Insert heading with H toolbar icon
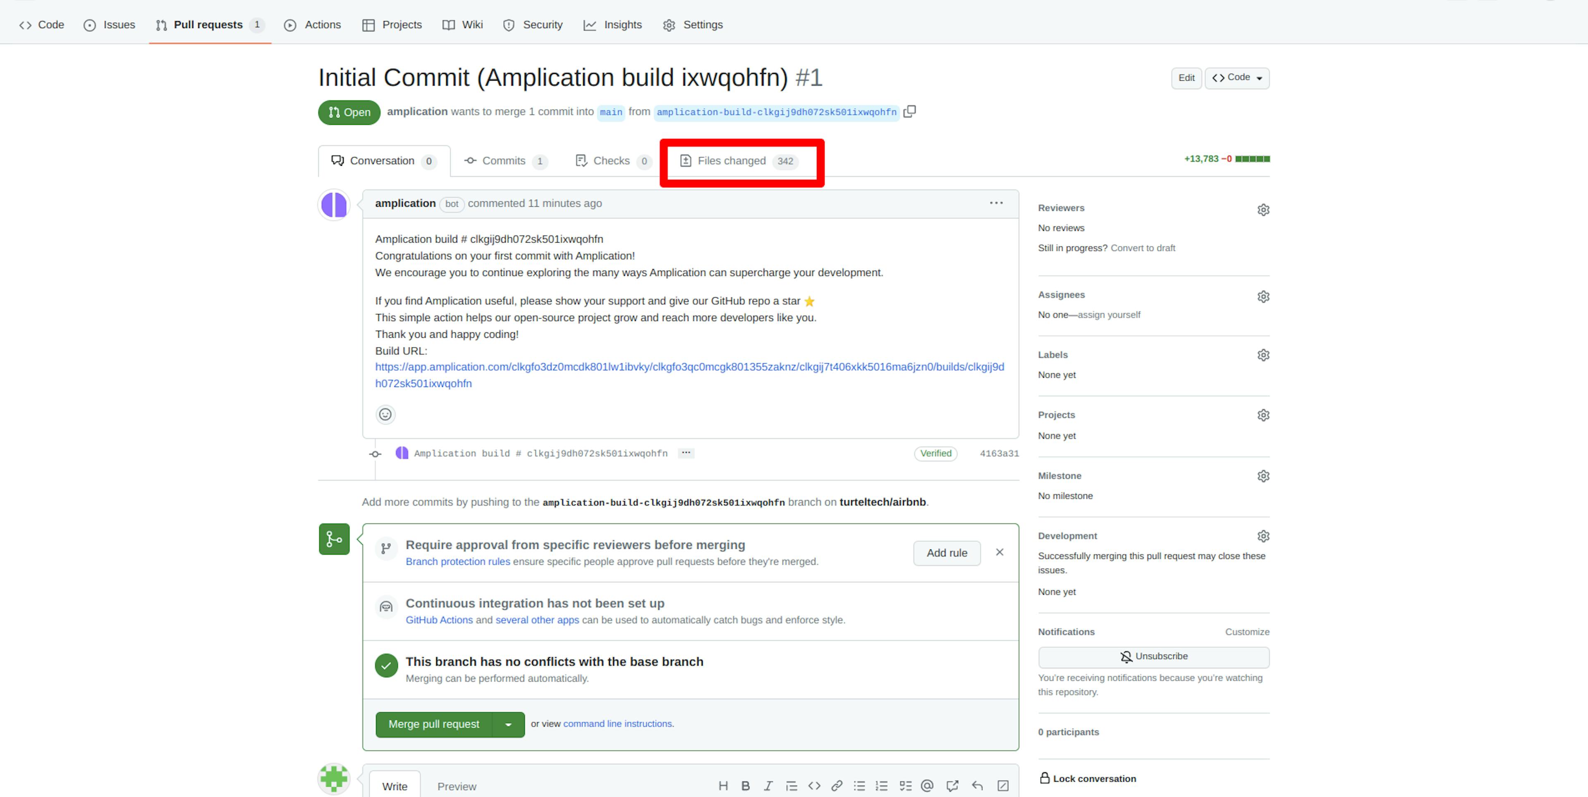 (723, 786)
